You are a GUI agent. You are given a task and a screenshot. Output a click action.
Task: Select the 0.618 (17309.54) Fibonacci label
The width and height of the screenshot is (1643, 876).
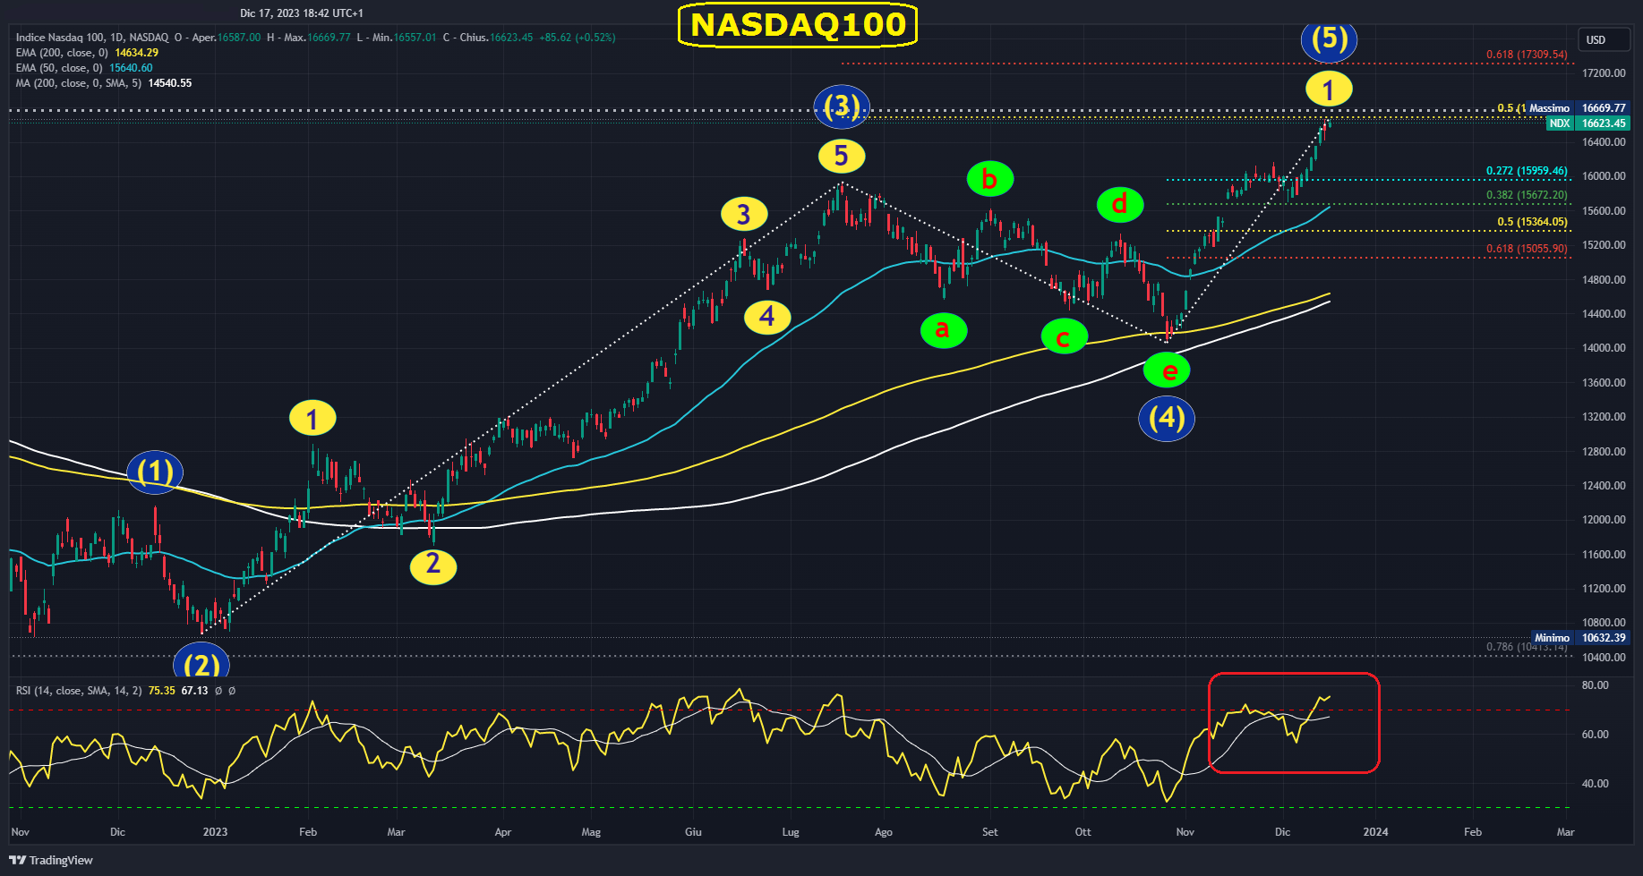[1527, 55]
